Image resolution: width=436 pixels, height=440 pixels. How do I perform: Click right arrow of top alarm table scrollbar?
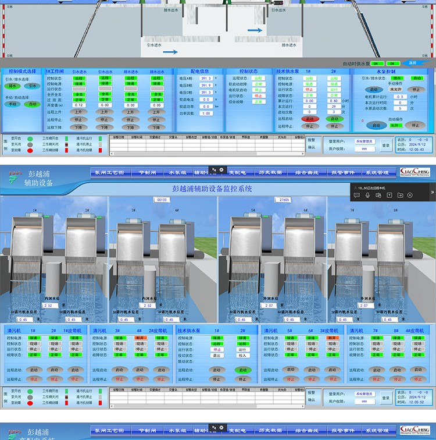(x=303, y=154)
